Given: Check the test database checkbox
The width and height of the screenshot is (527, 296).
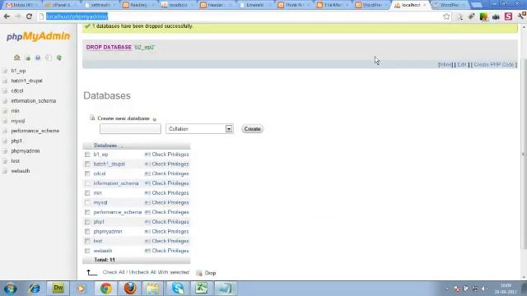Looking at the screenshot, I should point(87,241).
